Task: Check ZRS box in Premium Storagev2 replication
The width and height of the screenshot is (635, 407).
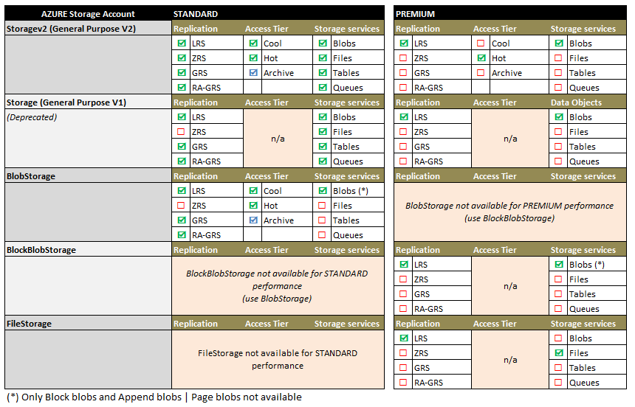Action: [403, 58]
